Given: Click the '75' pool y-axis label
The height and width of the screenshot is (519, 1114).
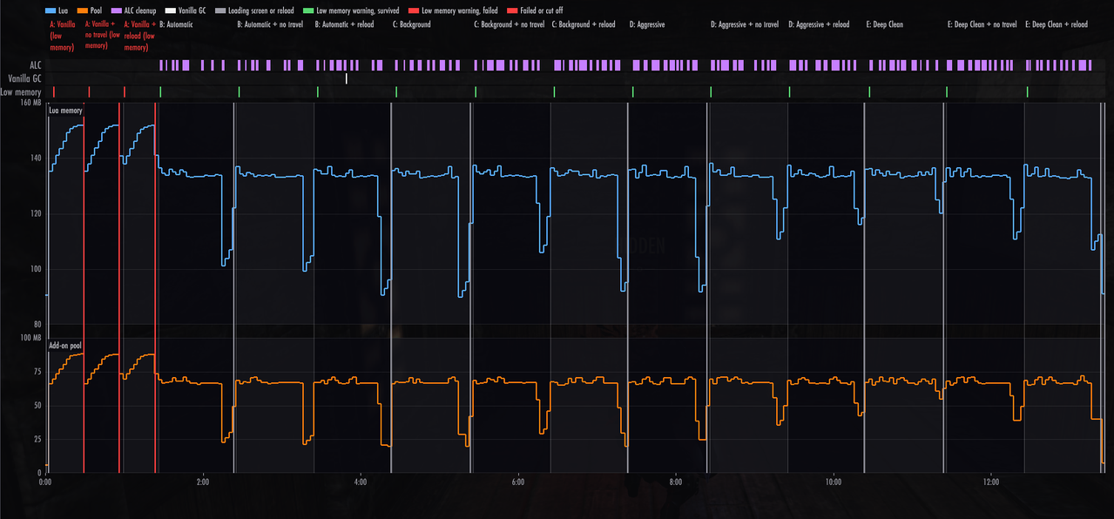Looking at the screenshot, I should (37, 371).
